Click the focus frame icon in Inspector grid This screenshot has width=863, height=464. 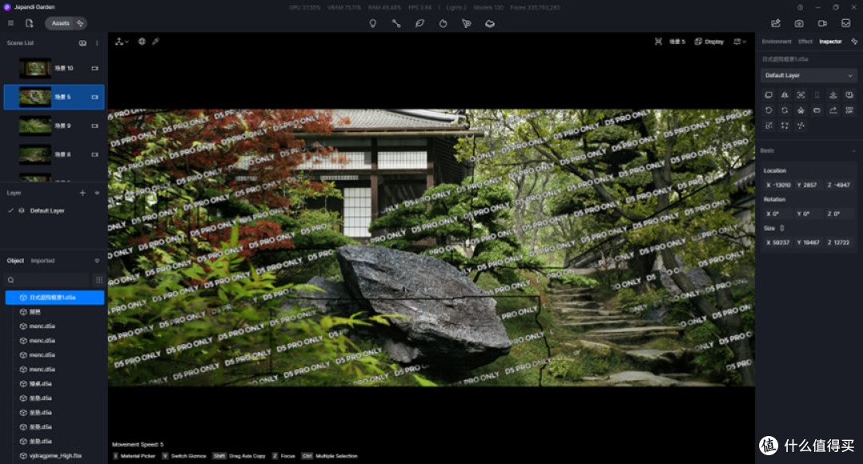coord(801,95)
